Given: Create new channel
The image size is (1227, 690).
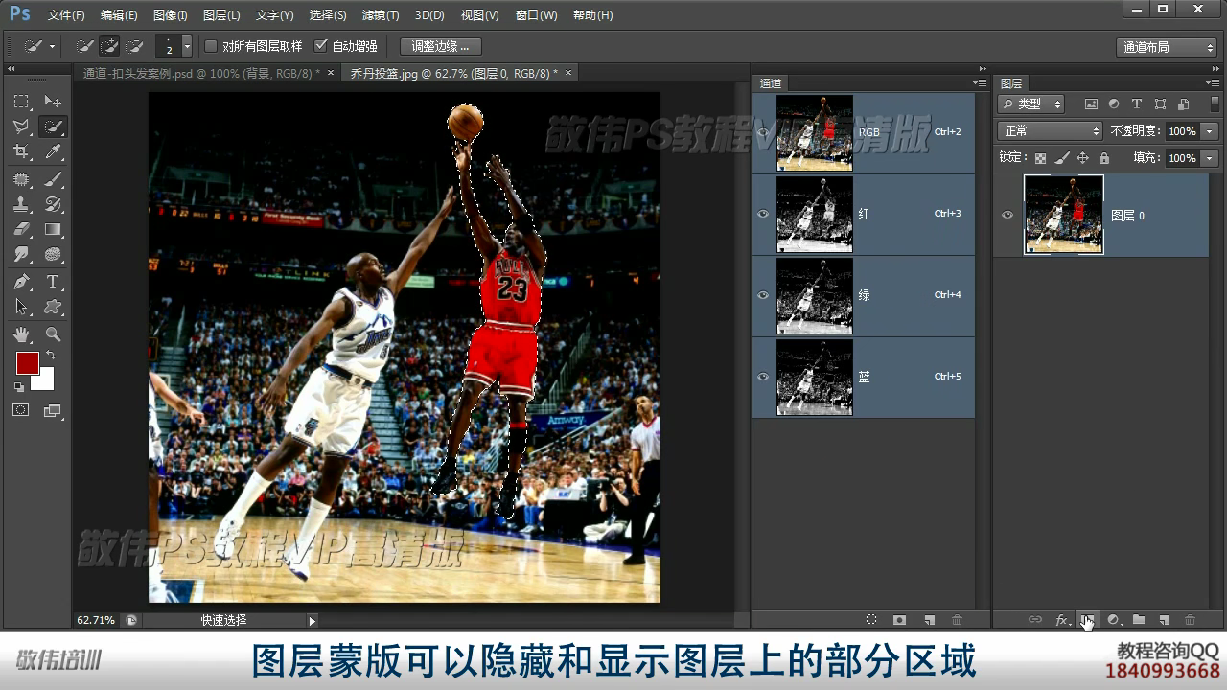Looking at the screenshot, I should [929, 620].
